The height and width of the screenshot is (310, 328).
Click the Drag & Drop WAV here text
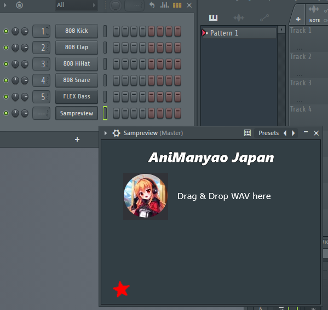[x=224, y=196]
